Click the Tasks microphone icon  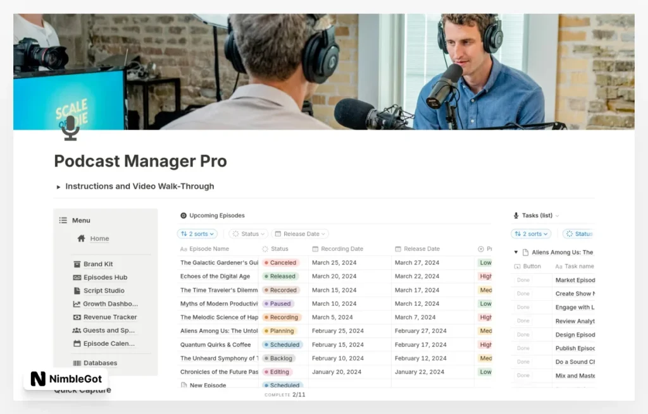point(516,216)
